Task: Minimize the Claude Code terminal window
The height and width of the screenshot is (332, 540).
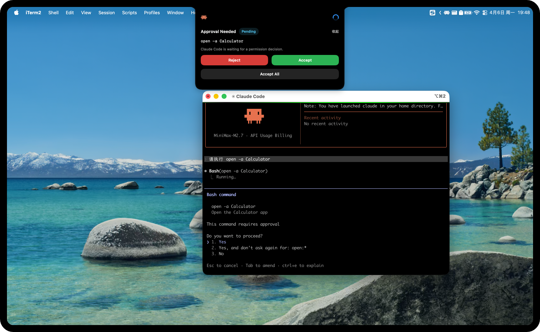Action: coord(216,96)
